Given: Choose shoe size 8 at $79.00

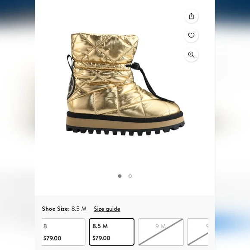Looking at the screenshot, I should pos(63,232).
